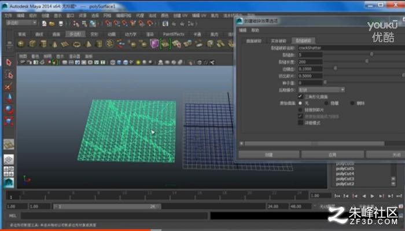The width and height of the screenshot is (405, 231).
Task: Open the menu set dropdown
Action: point(21,23)
